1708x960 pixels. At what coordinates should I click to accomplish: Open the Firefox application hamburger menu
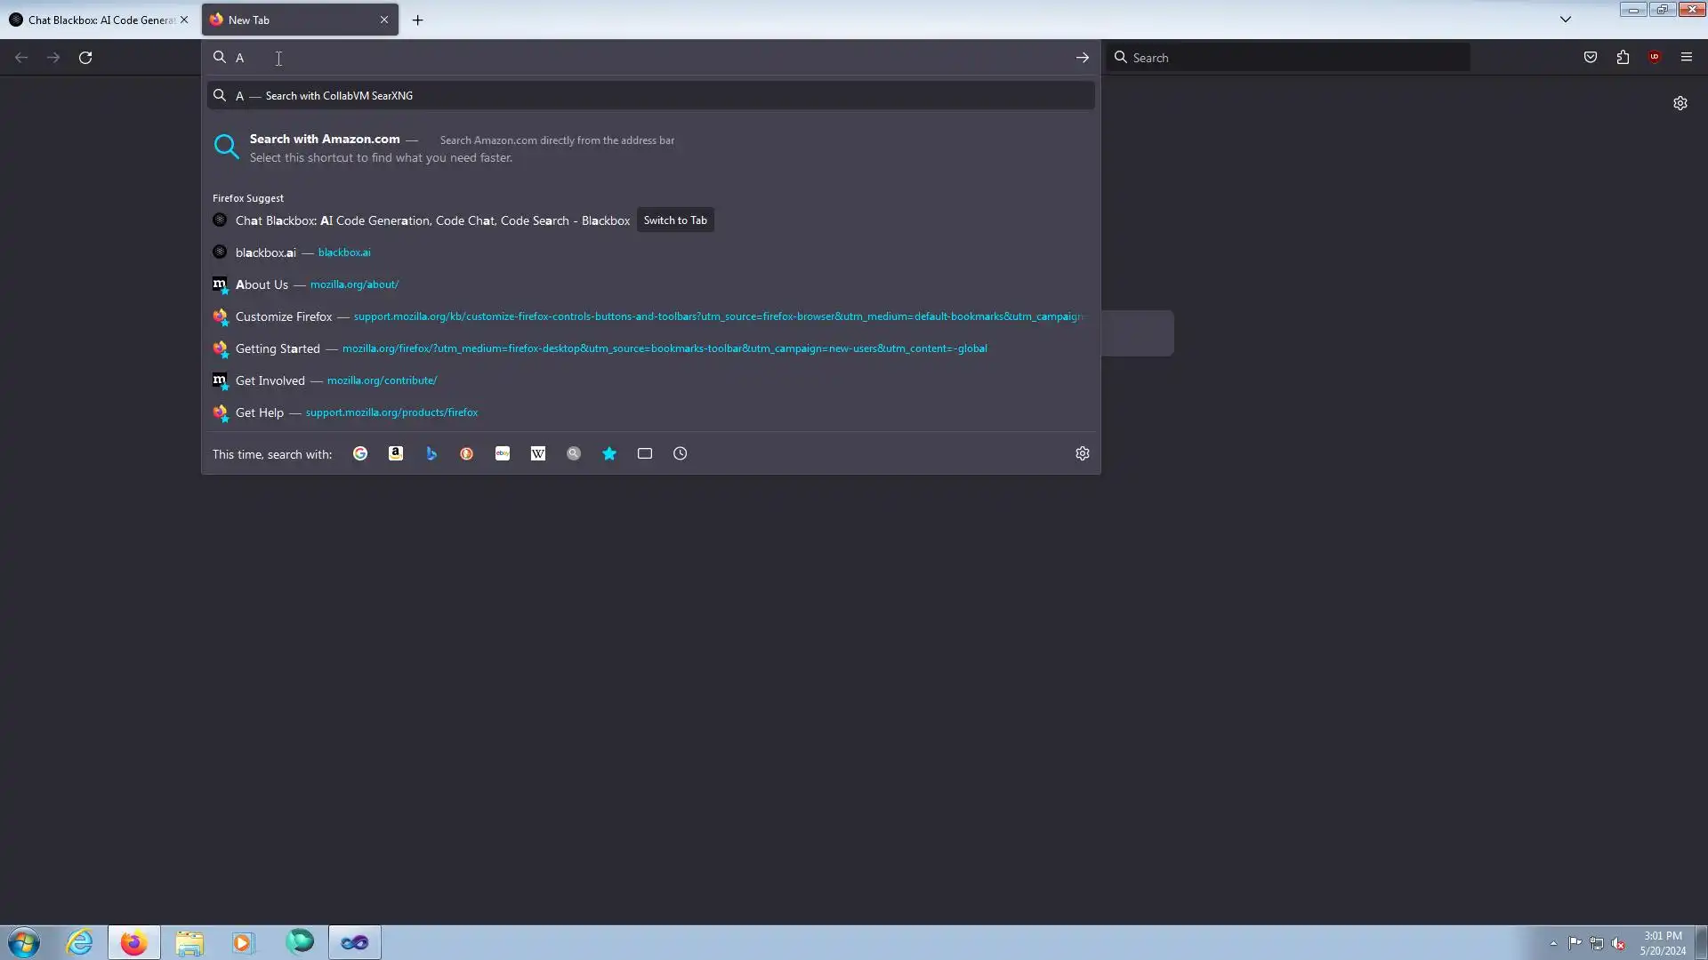coord(1687,57)
